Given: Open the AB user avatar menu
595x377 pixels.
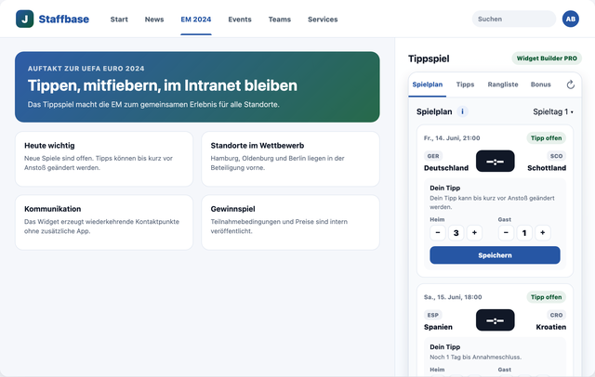Looking at the screenshot, I should coord(570,19).
